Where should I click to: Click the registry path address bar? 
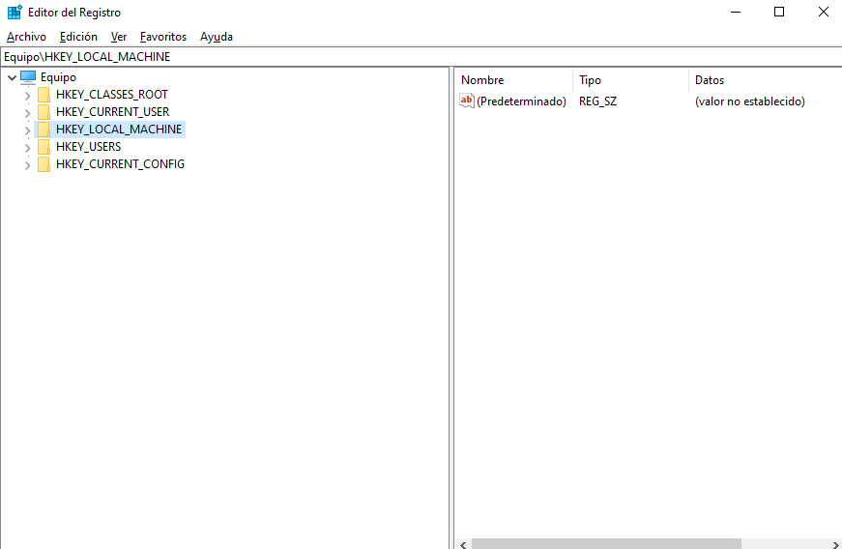click(421, 56)
